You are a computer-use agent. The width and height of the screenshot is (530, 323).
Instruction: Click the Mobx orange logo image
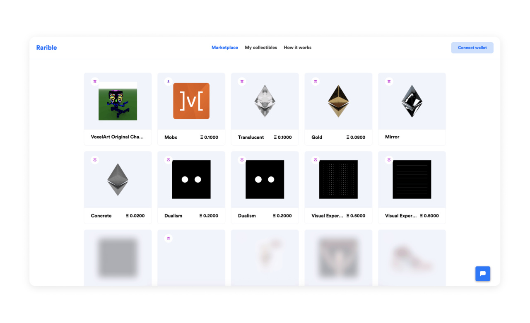point(191,101)
